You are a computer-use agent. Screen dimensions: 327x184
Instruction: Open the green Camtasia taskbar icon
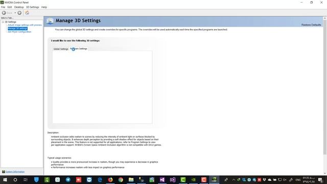(x=183, y=179)
